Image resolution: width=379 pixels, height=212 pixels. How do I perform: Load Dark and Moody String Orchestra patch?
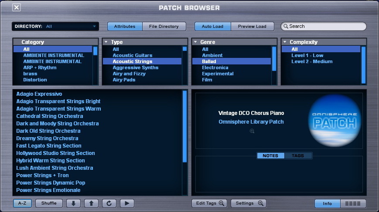click(x=58, y=124)
